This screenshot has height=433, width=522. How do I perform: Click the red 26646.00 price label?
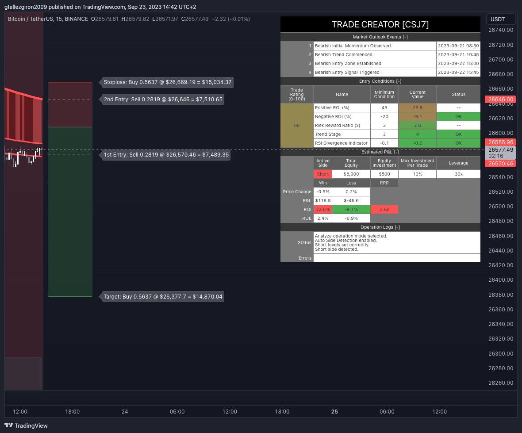click(x=500, y=99)
